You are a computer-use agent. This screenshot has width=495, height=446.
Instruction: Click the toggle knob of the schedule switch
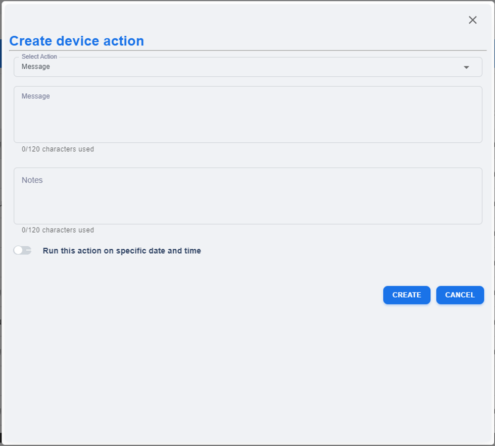coord(18,250)
